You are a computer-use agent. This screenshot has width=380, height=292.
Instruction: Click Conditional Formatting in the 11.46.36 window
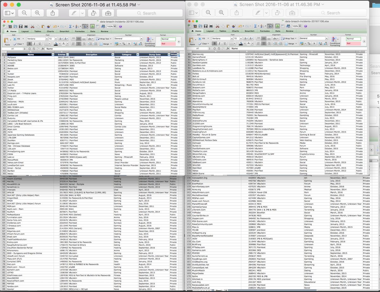335,41
